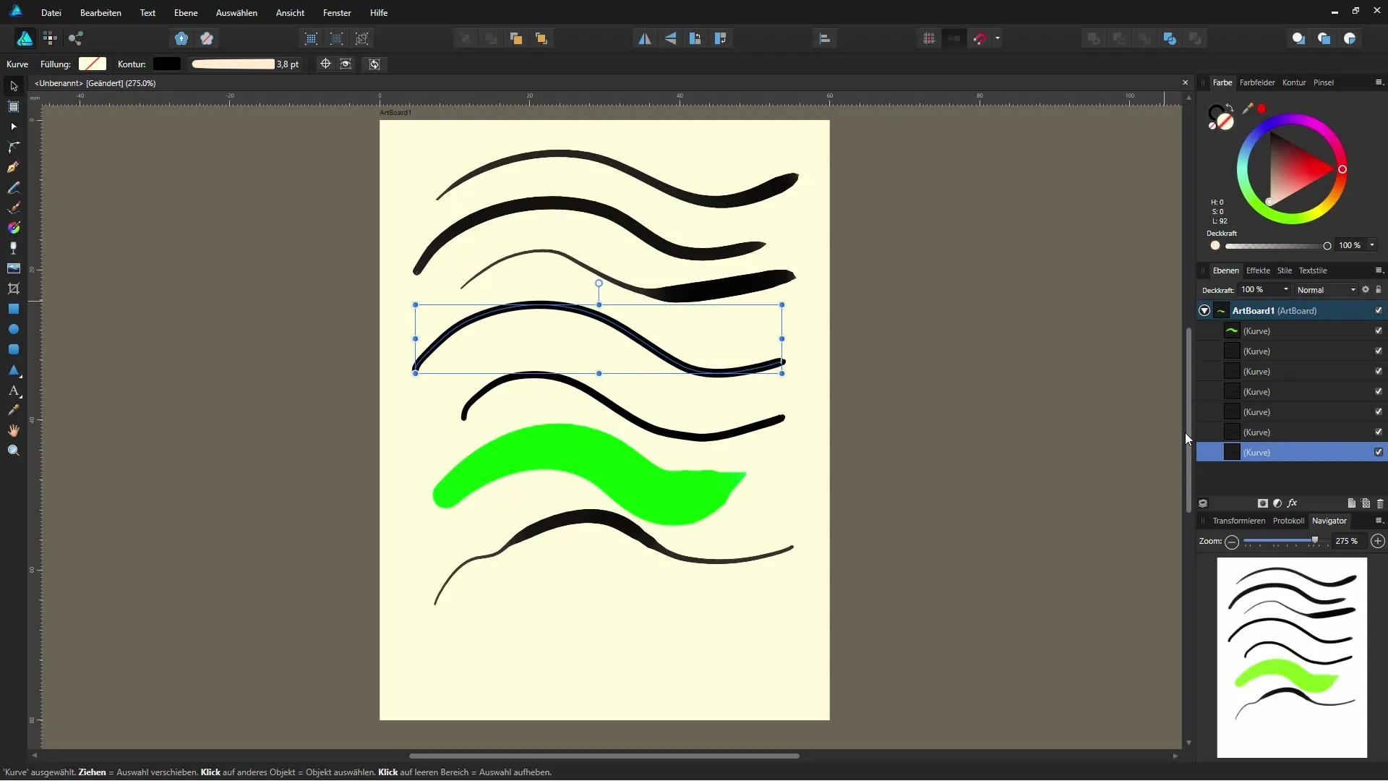Click the zoom out minus button

tap(1232, 542)
